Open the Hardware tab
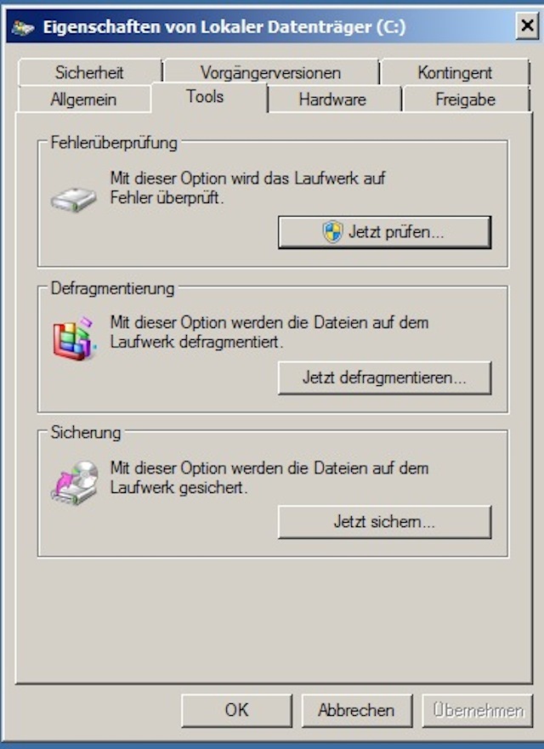 click(332, 99)
